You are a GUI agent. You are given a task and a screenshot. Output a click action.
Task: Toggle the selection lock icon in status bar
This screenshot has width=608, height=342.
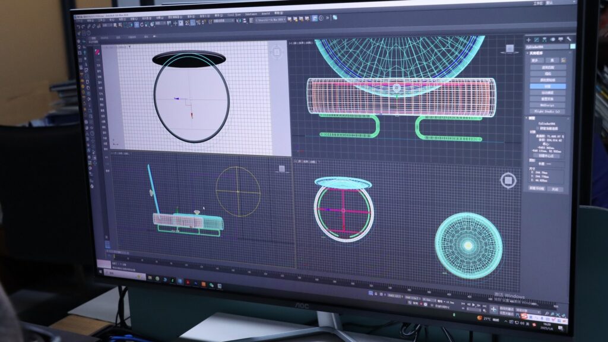tap(376, 293)
